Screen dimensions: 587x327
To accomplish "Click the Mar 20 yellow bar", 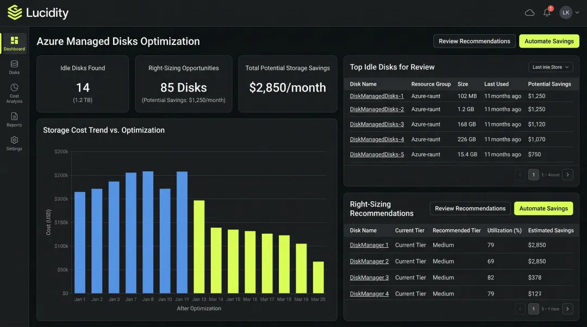I will point(318,277).
